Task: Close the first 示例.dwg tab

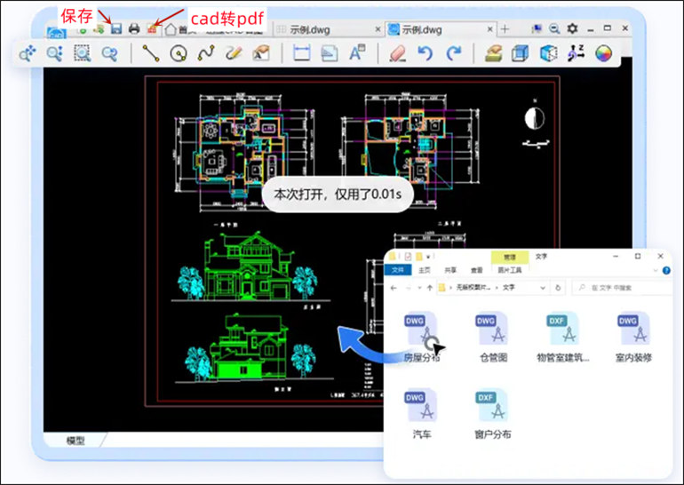Action: 378,29
